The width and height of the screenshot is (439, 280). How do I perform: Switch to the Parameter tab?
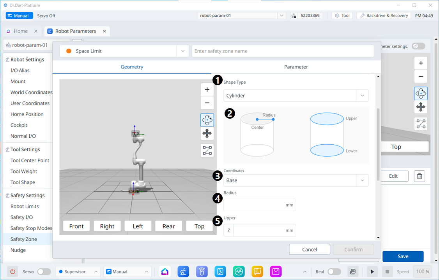[x=296, y=67]
